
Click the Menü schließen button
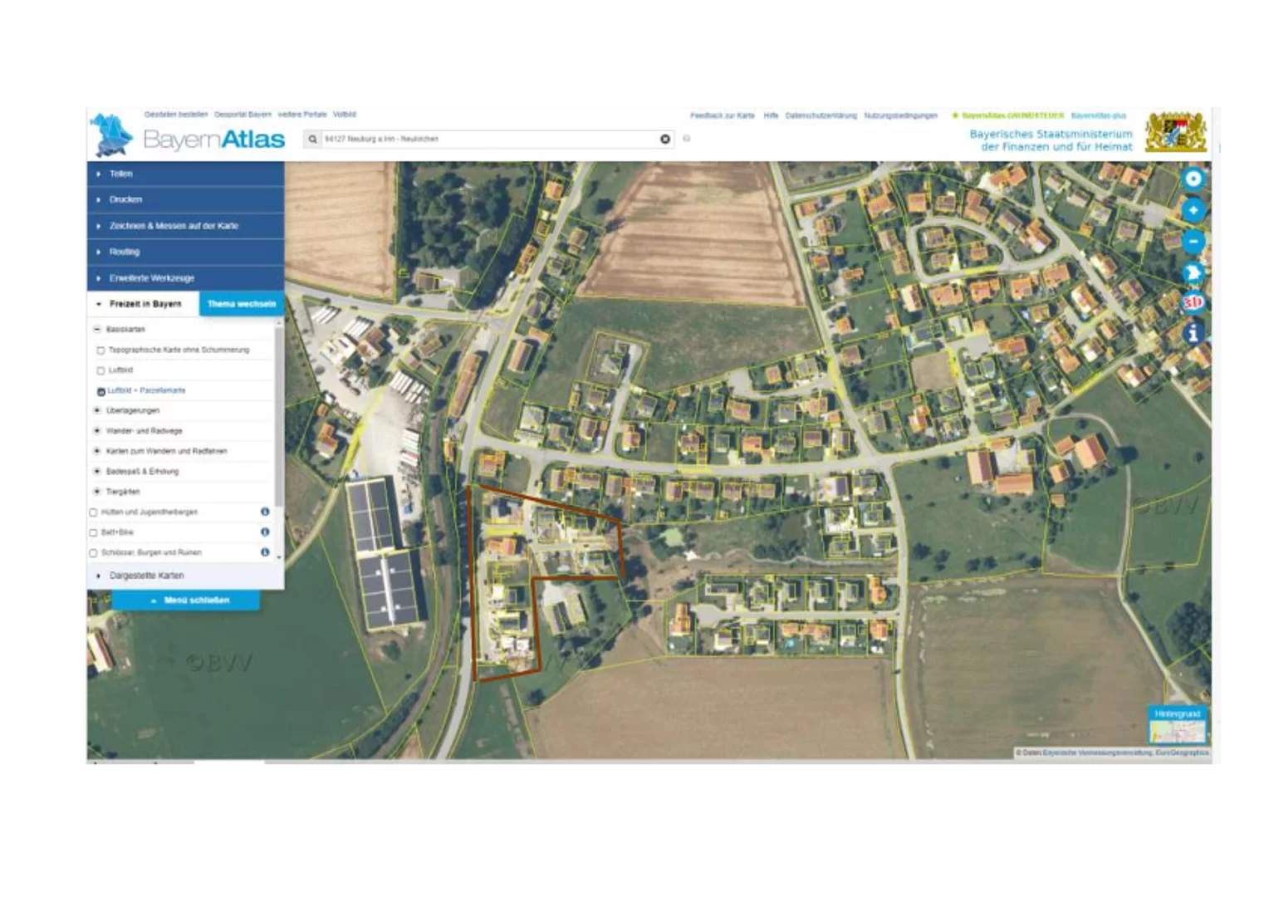[x=187, y=600]
